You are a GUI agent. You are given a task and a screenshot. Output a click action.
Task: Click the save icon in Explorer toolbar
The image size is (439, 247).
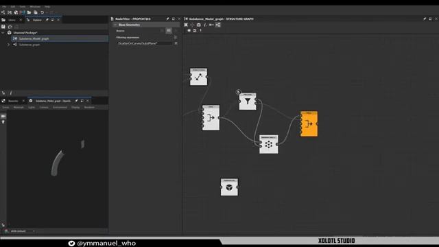pyautogui.click(x=3, y=27)
